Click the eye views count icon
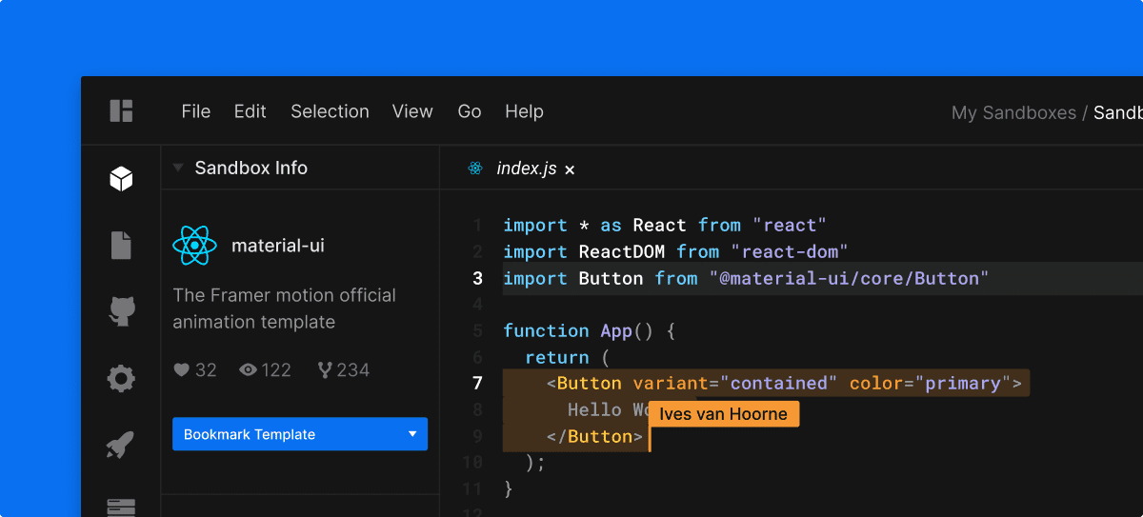This screenshot has width=1143, height=517. click(x=248, y=370)
